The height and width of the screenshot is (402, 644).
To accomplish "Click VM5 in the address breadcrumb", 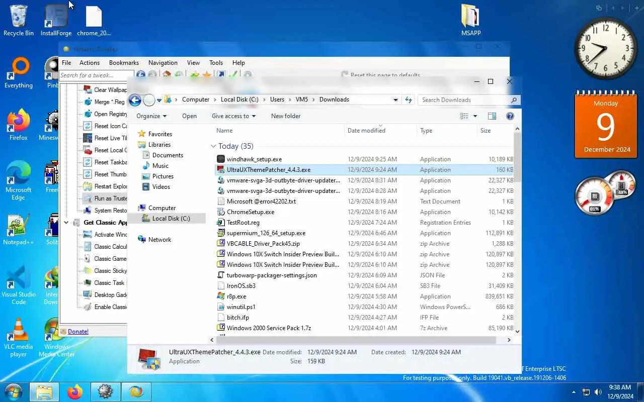I will point(302,99).
